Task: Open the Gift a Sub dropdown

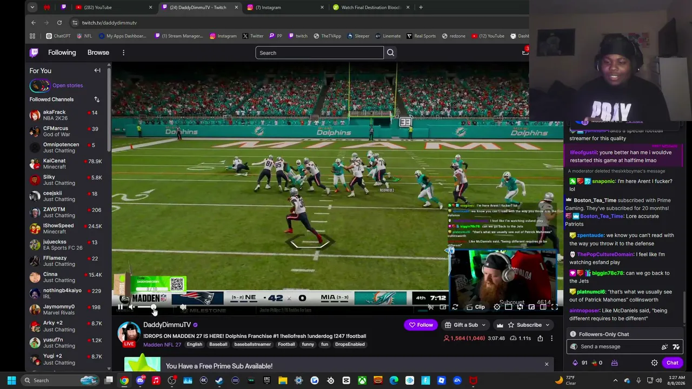Action: [x=465, y=325]
